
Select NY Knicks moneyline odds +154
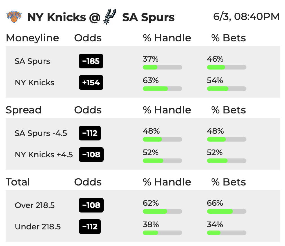[91, 82]
